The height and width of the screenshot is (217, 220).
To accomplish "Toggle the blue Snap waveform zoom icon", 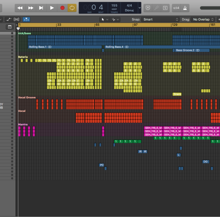I will pos(26,19).
